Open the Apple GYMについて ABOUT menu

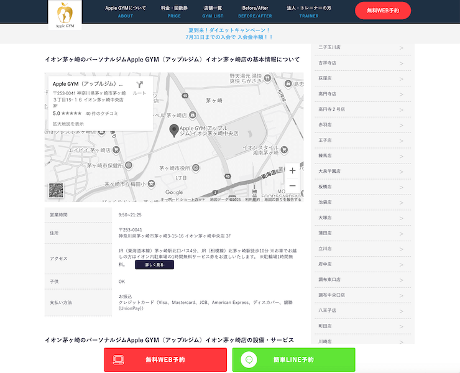pyautogui.click(x=126, y=12)
